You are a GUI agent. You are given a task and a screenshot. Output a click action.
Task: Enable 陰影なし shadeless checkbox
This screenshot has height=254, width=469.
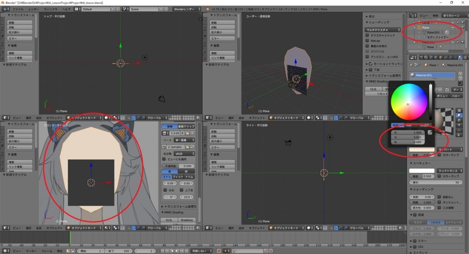point(439,197)
